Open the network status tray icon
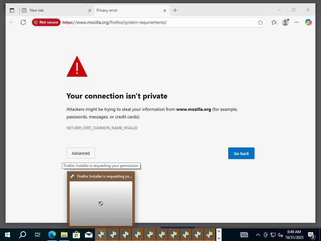The height and width of the screenshot is (241, 321). tap(273, 235)
